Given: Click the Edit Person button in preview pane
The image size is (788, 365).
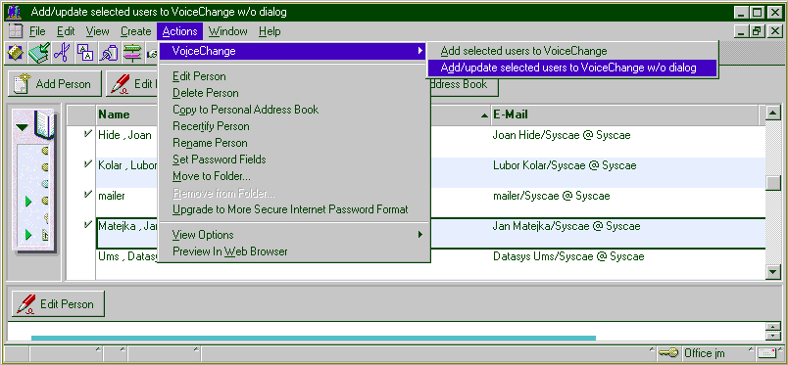Looking at the screenshot, I should pyautogui.click(x=58, y=303).
